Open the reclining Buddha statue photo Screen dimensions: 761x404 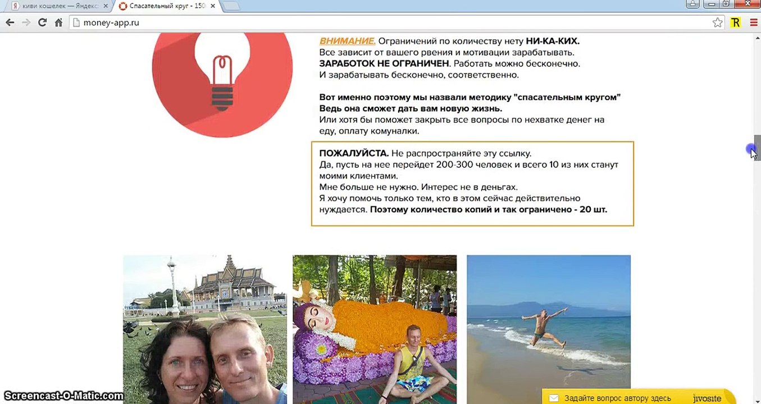click(375, 329)
